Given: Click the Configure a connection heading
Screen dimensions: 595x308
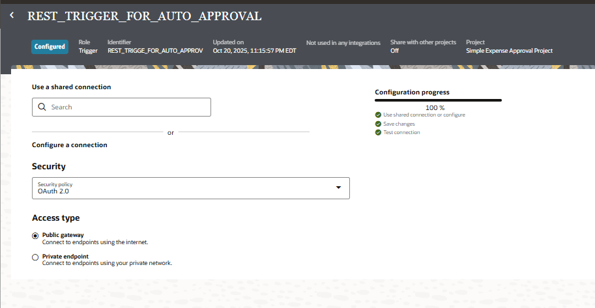Looking at the screenshot, I should pos(70,145).
